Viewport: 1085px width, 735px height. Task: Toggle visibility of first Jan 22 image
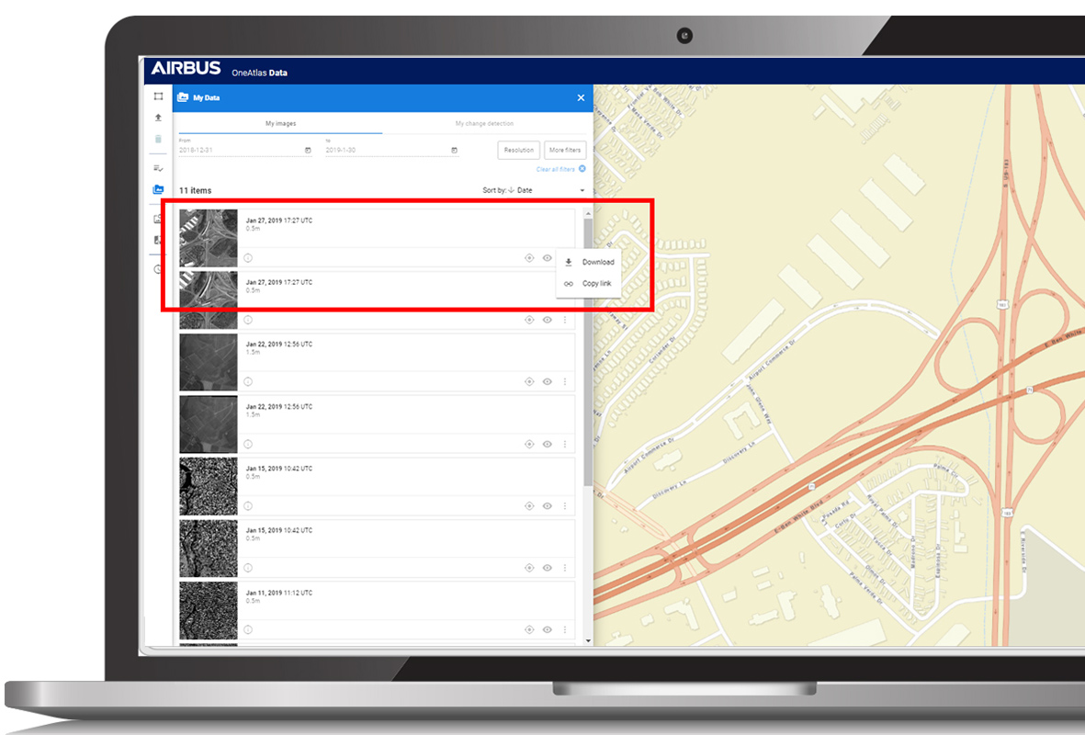tap(548, 381)
